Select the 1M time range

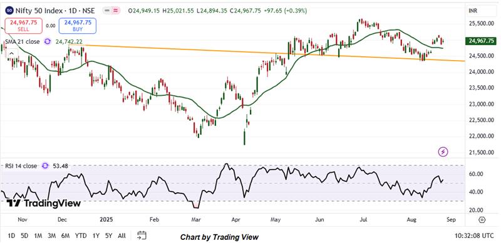point(38,236)
